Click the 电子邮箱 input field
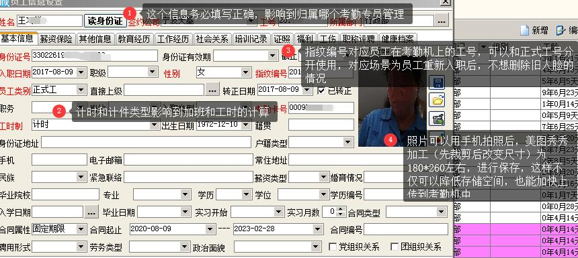This screenshot has height=258, width=578. [x=188, y=159]
